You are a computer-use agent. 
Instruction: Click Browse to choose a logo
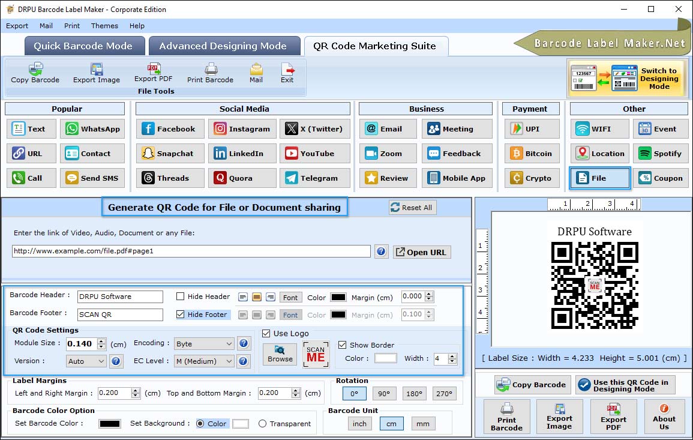[x=280, y=354]
